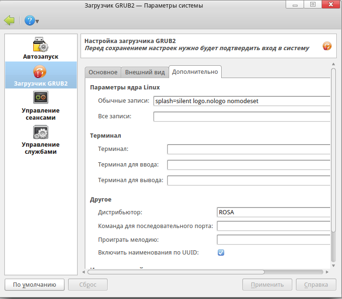The height and width of the screenshot is (299, 342).
Task: Switch to the Основное tab
Action: click(x=103, y=72)
